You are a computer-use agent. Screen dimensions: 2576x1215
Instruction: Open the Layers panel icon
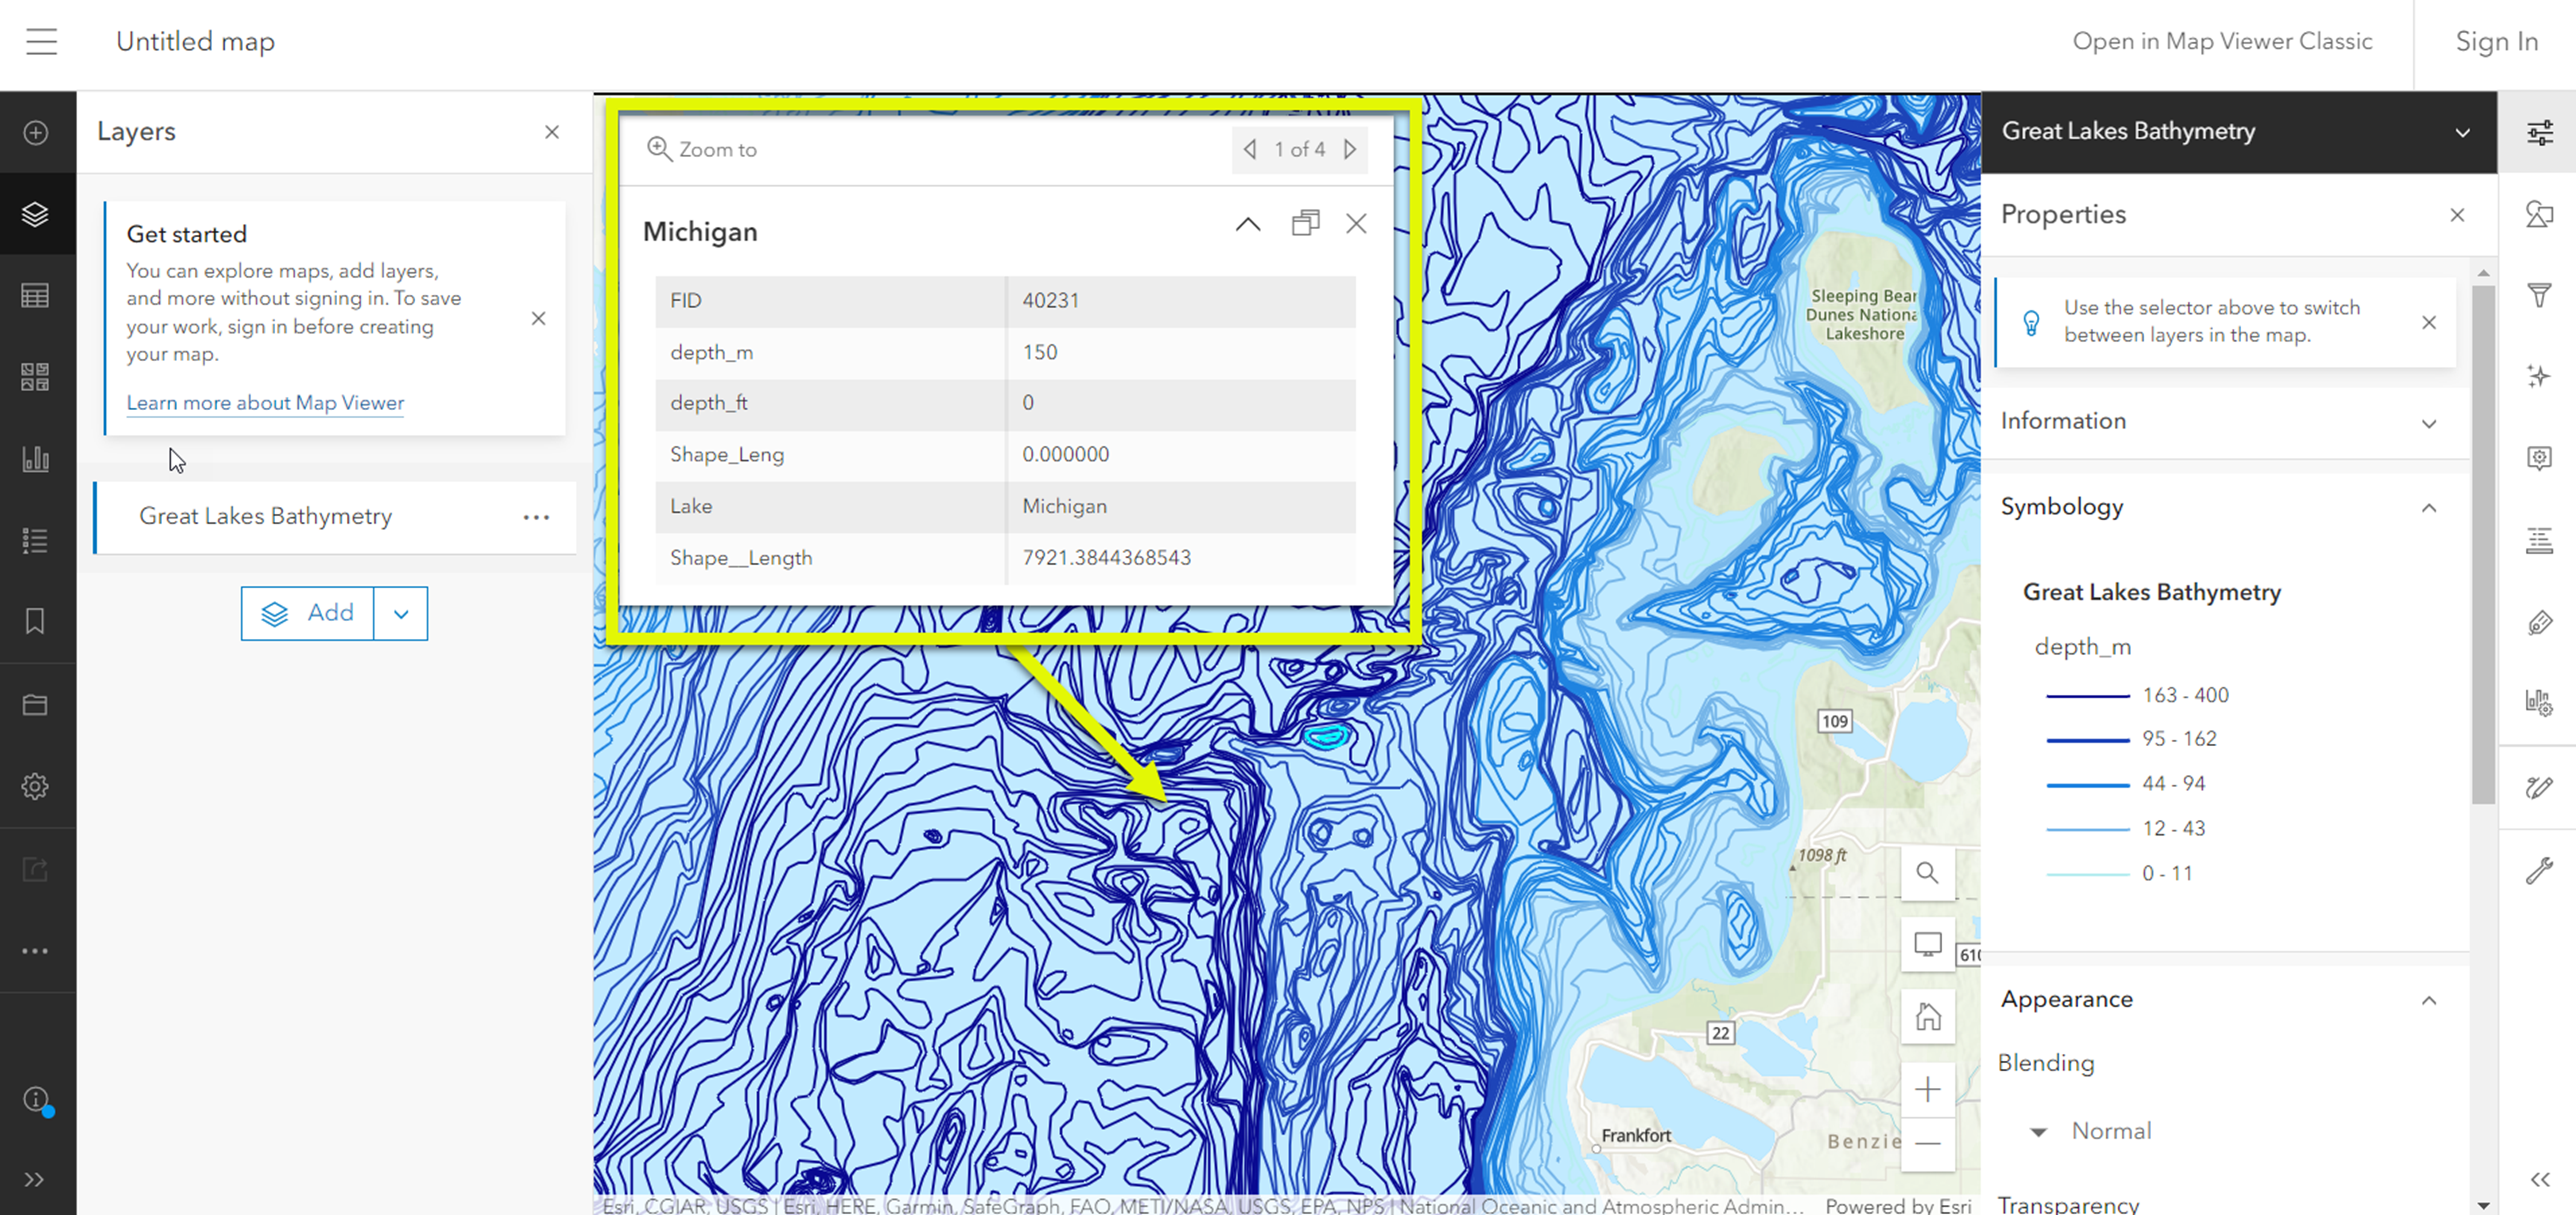36,214
